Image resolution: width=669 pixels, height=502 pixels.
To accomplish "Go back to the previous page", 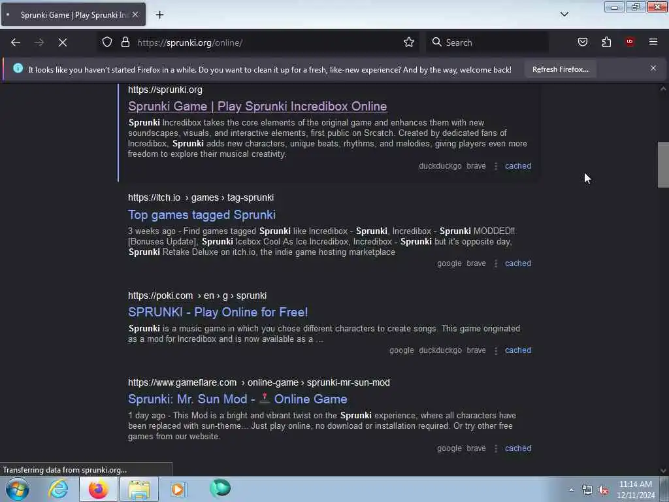I will 16,42.
